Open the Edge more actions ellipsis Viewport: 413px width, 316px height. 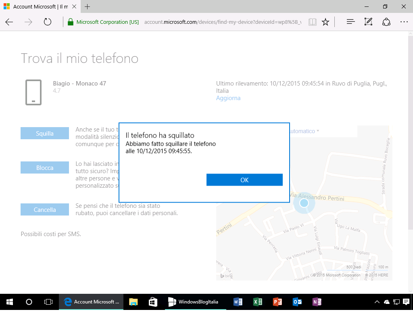404,22
